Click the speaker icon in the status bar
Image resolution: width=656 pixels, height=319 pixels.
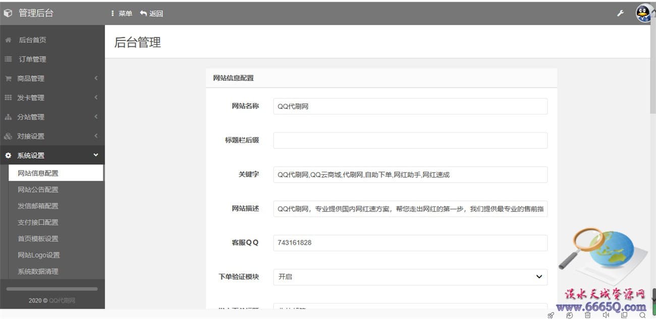click(606, 315)
